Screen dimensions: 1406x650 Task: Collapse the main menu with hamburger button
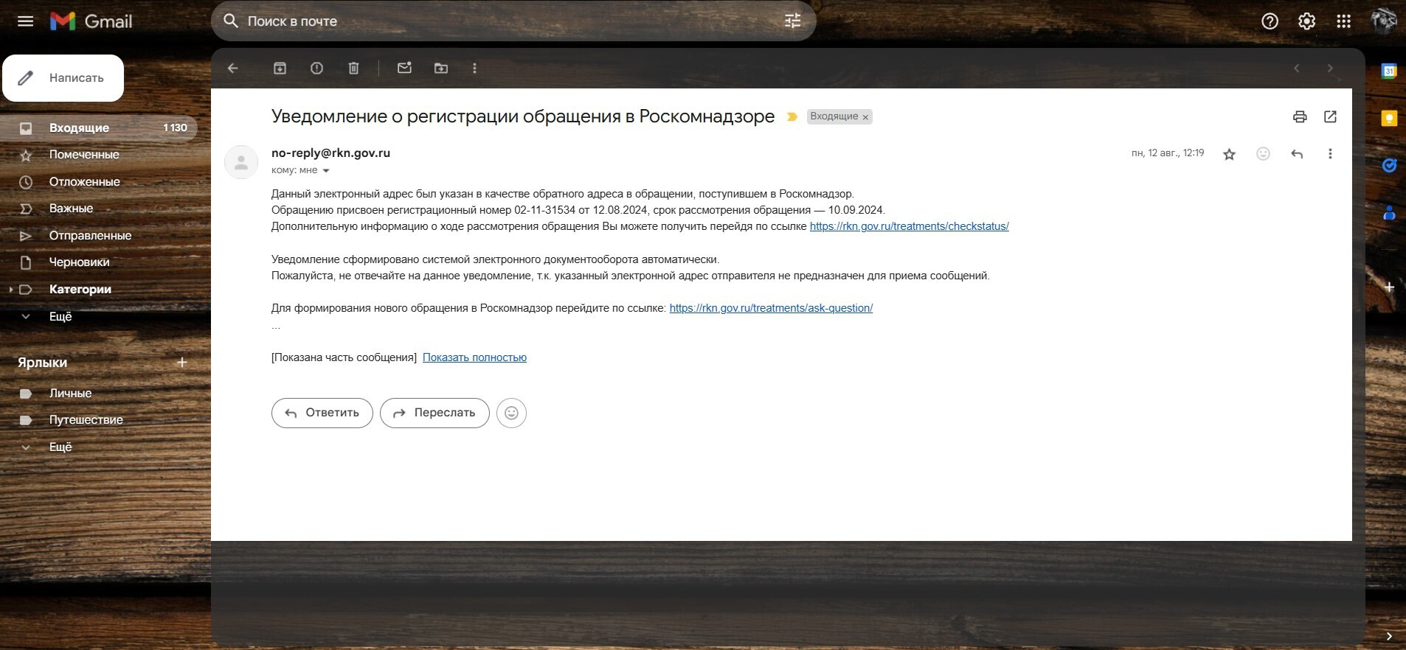point(25,21)
